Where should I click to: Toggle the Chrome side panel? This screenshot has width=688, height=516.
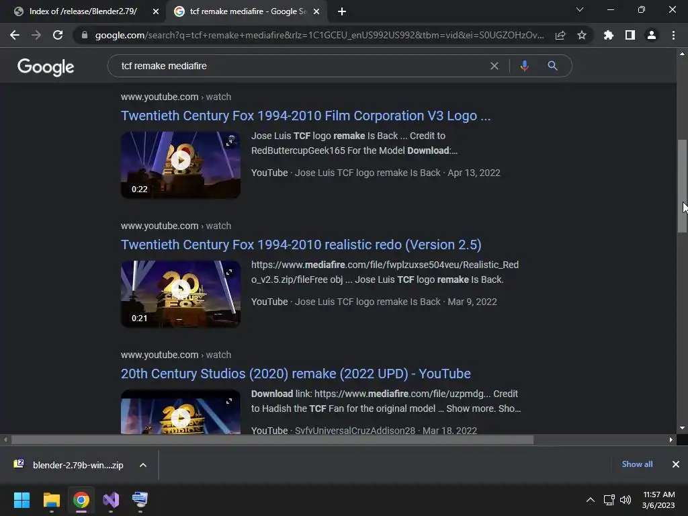pyautogui.click(x=630, y=35)
